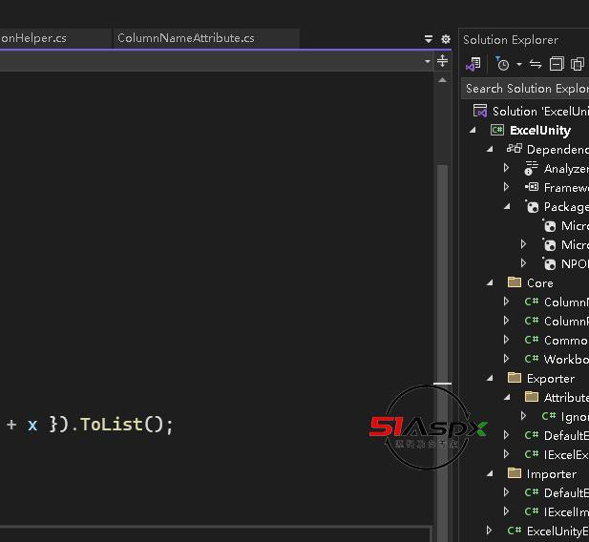Click the IExcelIm... C# file icon
Viewport: 589px width, 542px height.
coord(532,511)
